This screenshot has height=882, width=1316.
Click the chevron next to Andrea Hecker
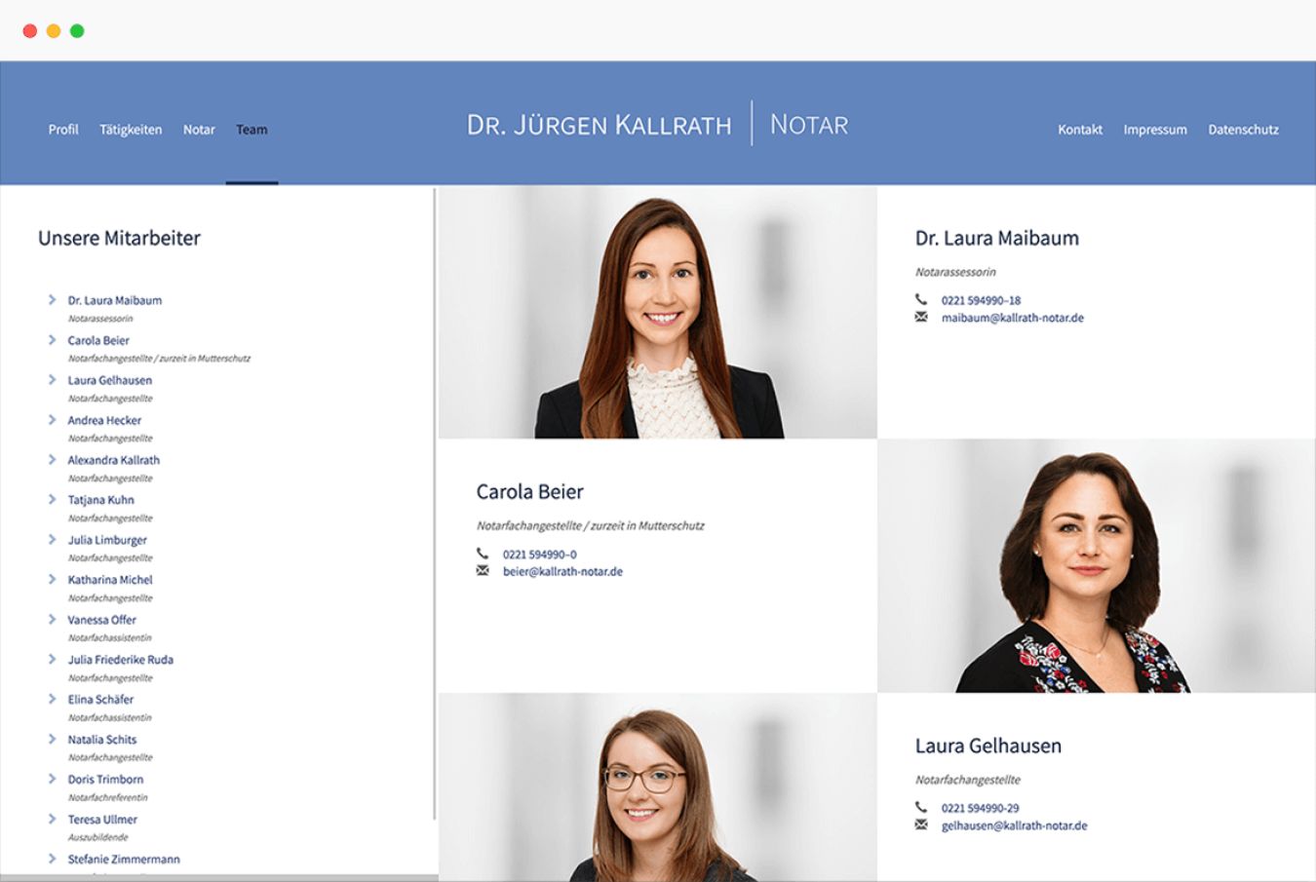tap(53, 420)
